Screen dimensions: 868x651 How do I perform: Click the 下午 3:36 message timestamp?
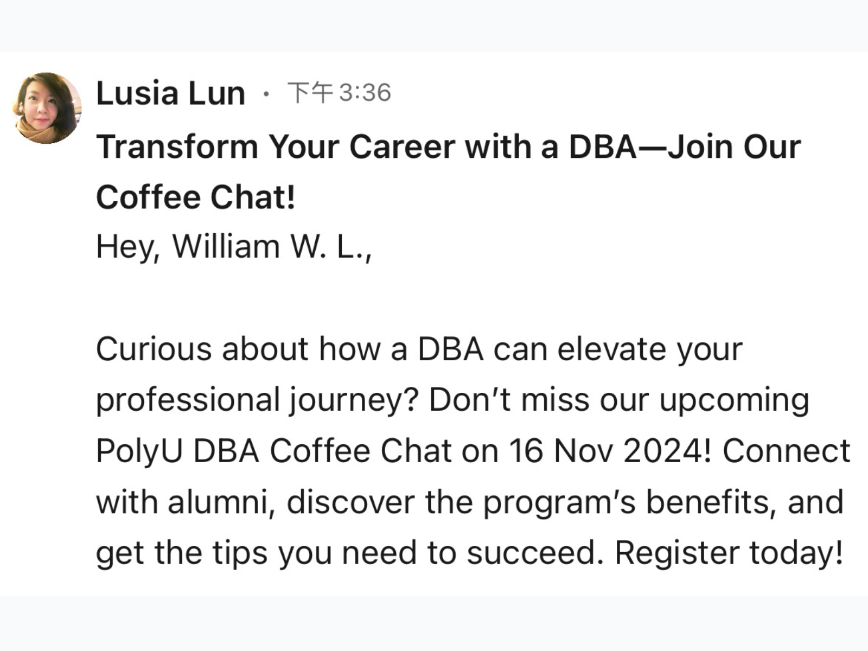pos(339,93)
